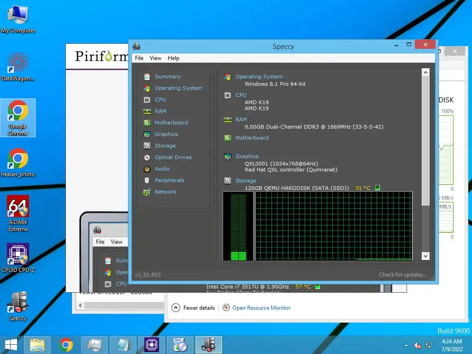Click Check for updates link
472x354 pixels.
pos(403,275)
